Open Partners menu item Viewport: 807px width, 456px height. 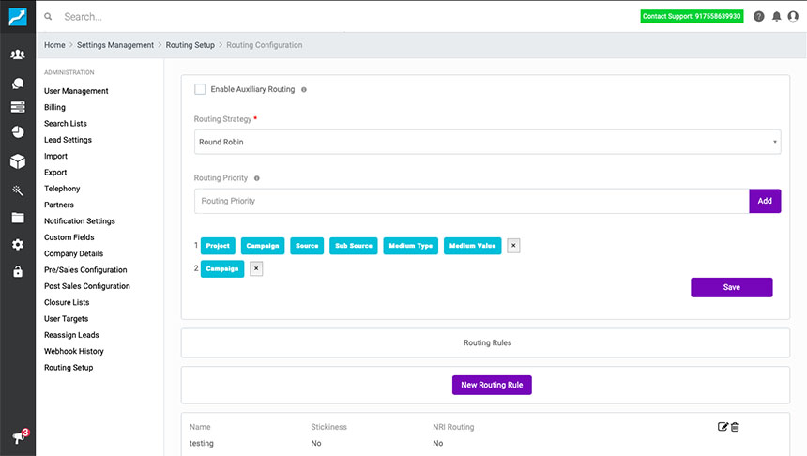[x=59, y=205]
